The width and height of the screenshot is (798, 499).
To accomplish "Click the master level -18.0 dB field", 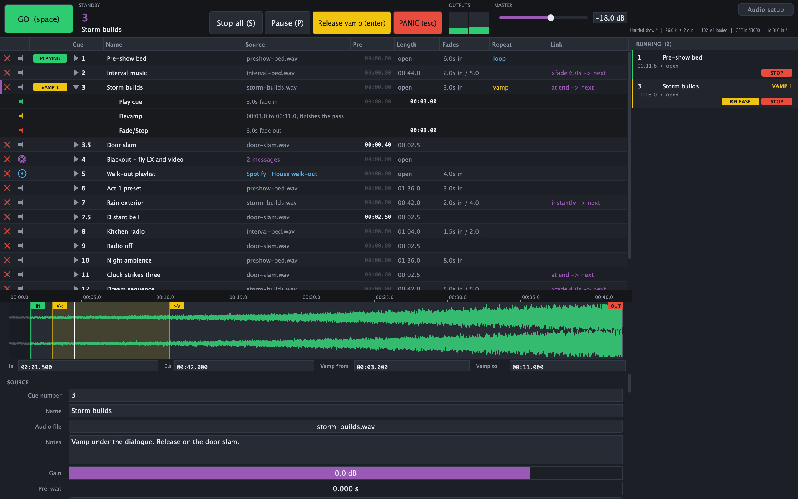I will [610, 18].
